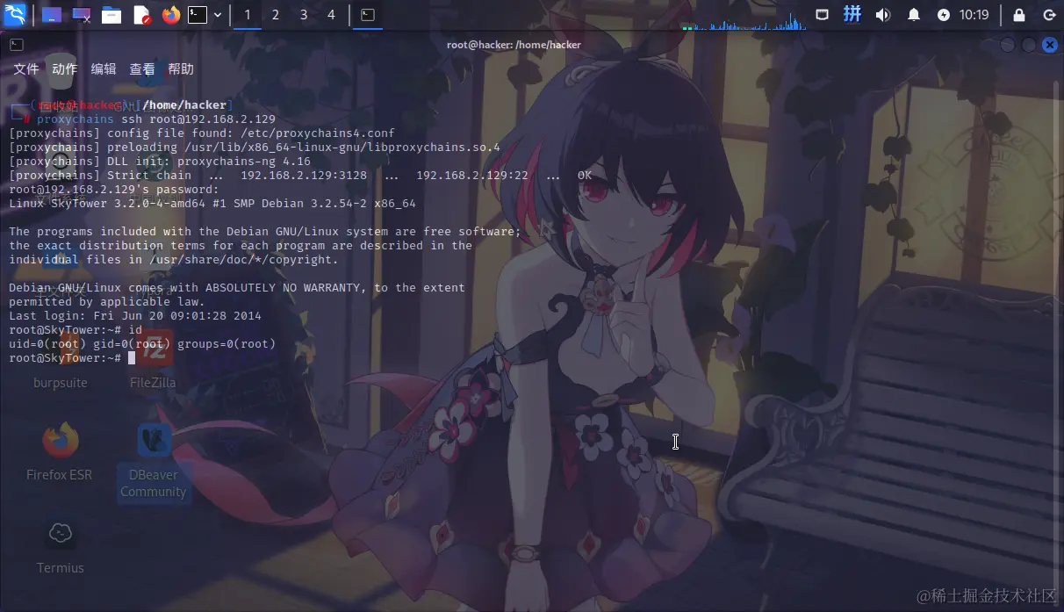The image size is (1064, 612).
Task: Open the notifications bell
Action: [x=914, y=15]
